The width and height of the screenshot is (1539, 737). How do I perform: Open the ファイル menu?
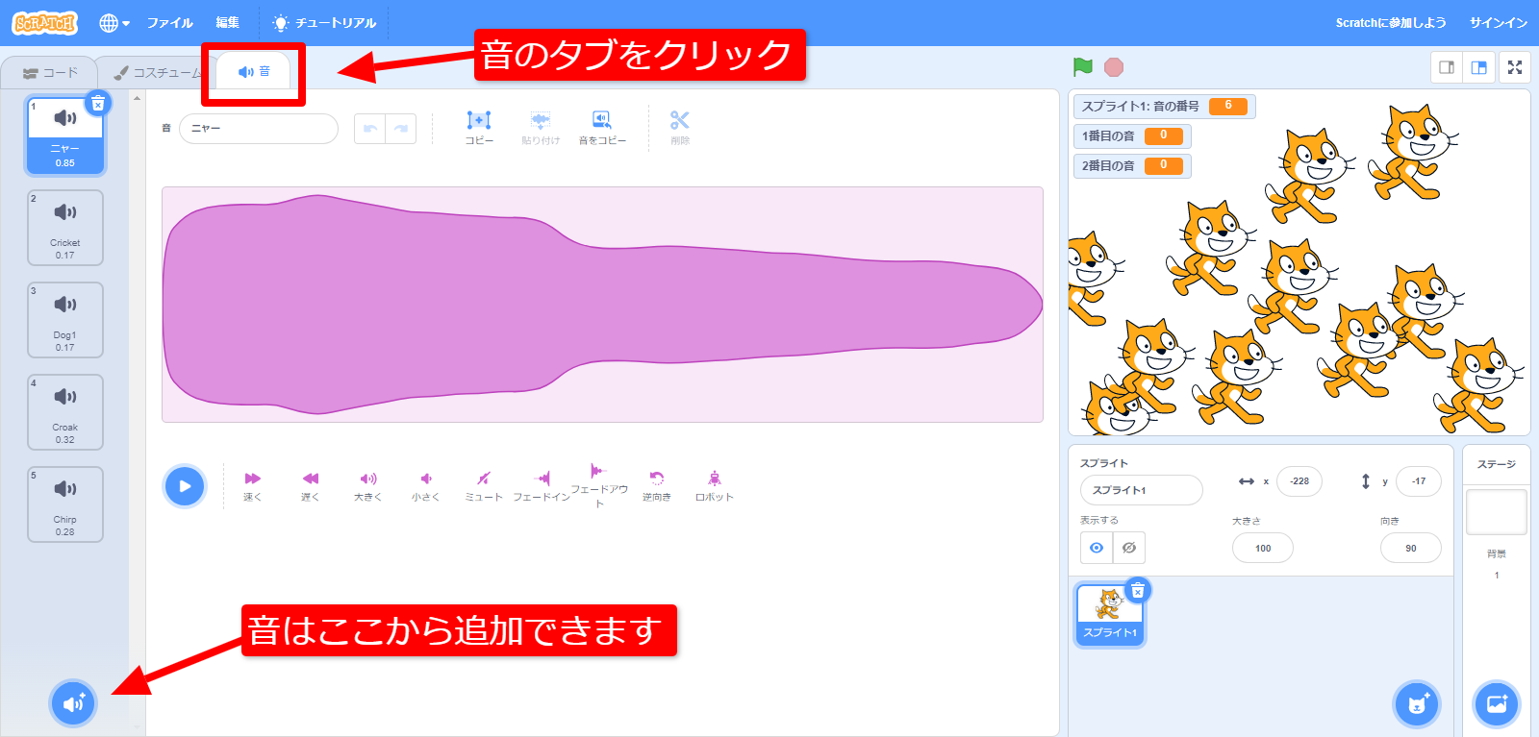point(169,23)
